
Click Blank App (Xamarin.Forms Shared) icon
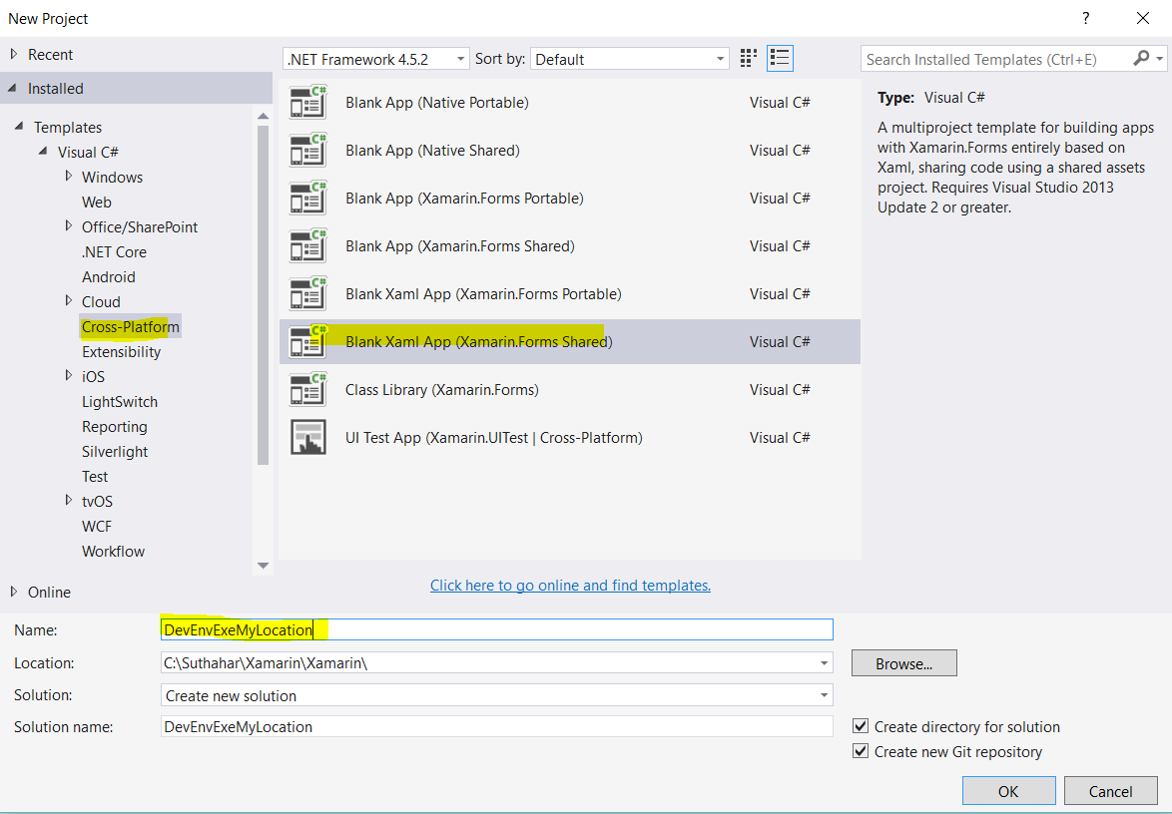(307, 245)
